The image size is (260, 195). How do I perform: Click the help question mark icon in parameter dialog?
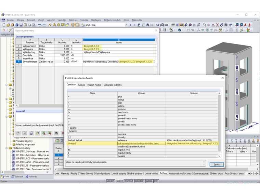tap(18, 133)
